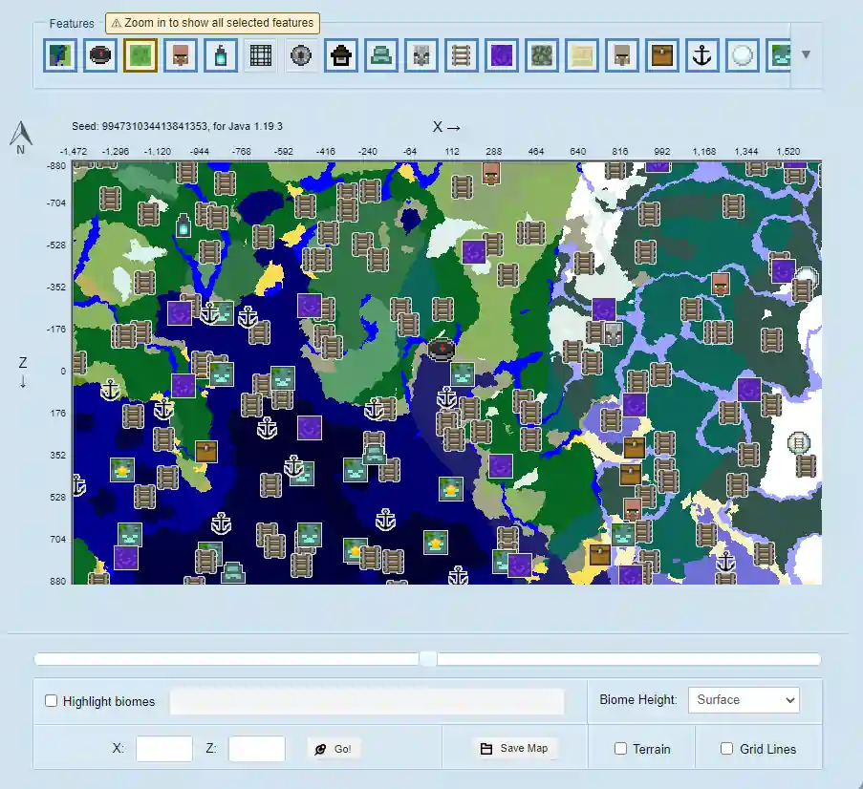
Task: Click the Pillager Outpost marker on map
Action: (614, 333)
